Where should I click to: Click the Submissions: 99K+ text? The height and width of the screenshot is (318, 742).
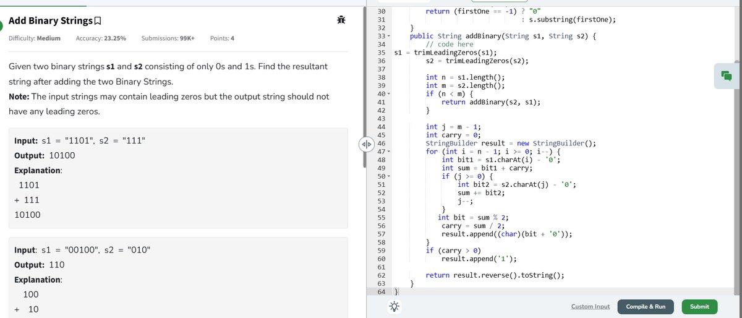pos(168,38)
